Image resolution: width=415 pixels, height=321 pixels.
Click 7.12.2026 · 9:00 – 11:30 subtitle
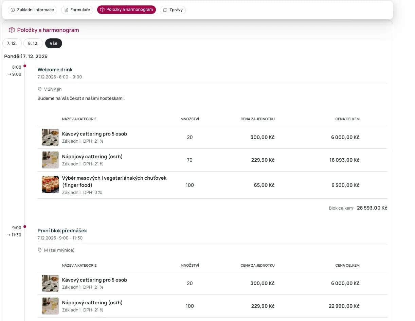60,238
